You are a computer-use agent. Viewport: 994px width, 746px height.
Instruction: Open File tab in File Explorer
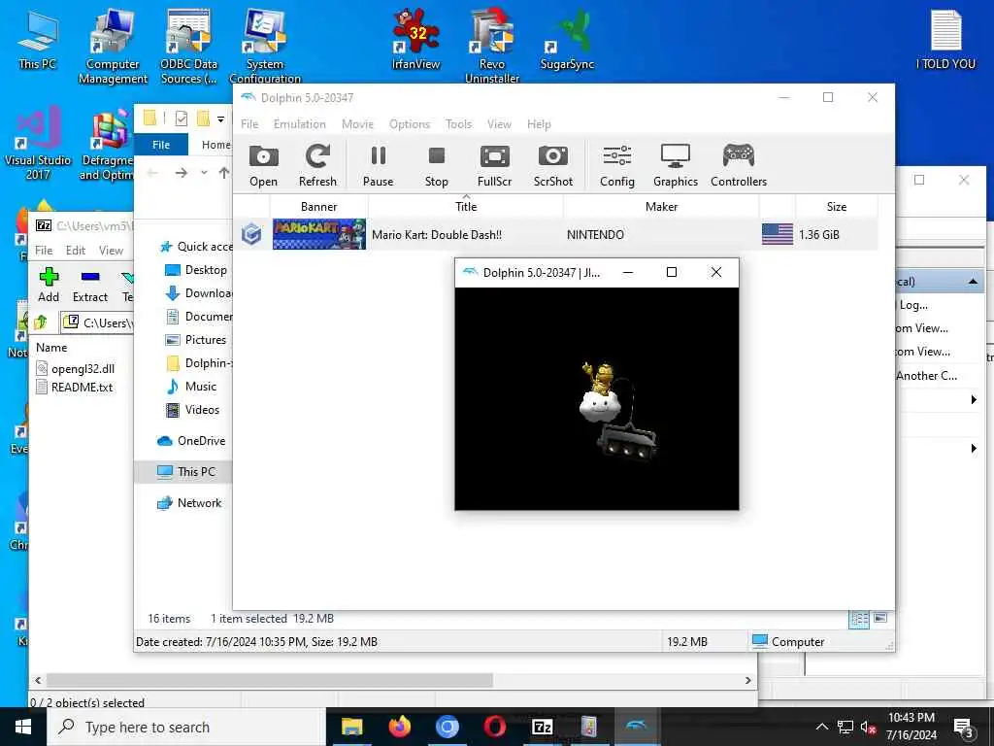pyautogui.click(x=161, y=145)
